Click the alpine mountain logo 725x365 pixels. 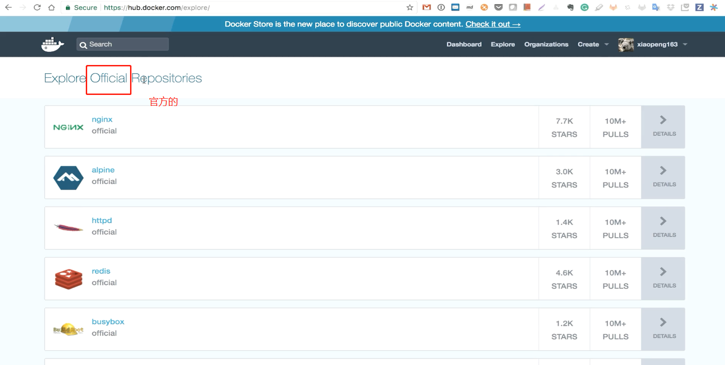click(68, 178)
